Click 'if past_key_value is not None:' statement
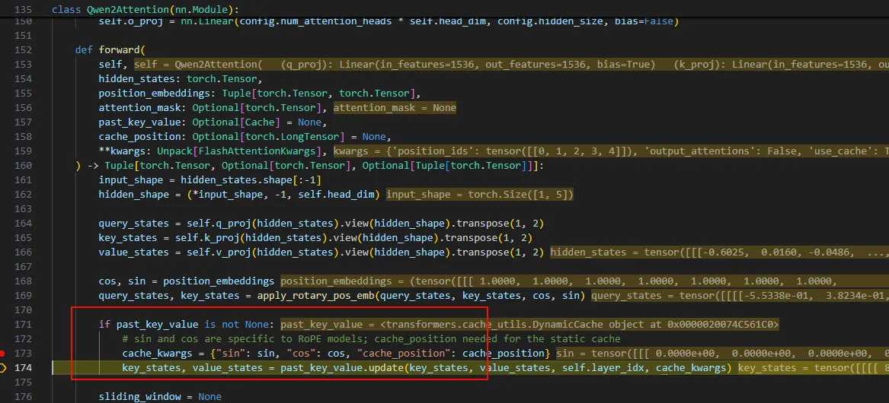The height and width of the screenshot is (403, 889). [x=187, y=325]
